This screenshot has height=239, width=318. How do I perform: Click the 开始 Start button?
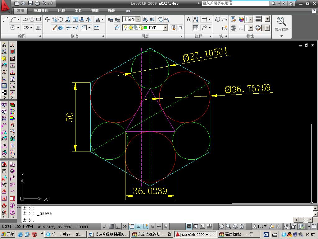tap(8, 234)
